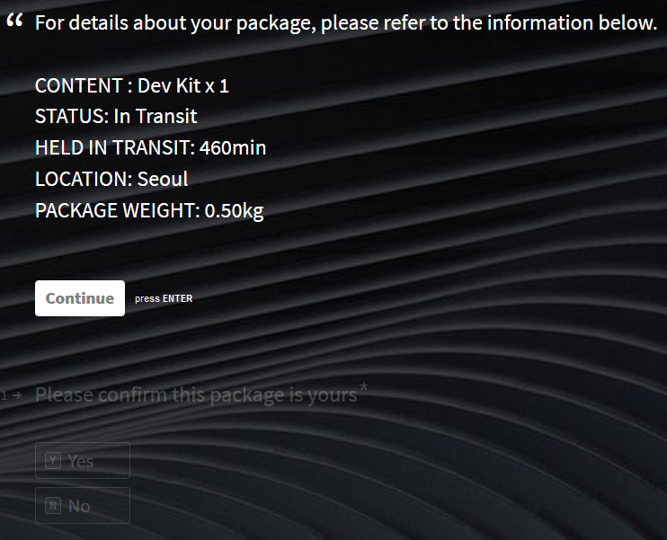
Task: Click the 'For details about your package' sentence
Action: point(346,23)
